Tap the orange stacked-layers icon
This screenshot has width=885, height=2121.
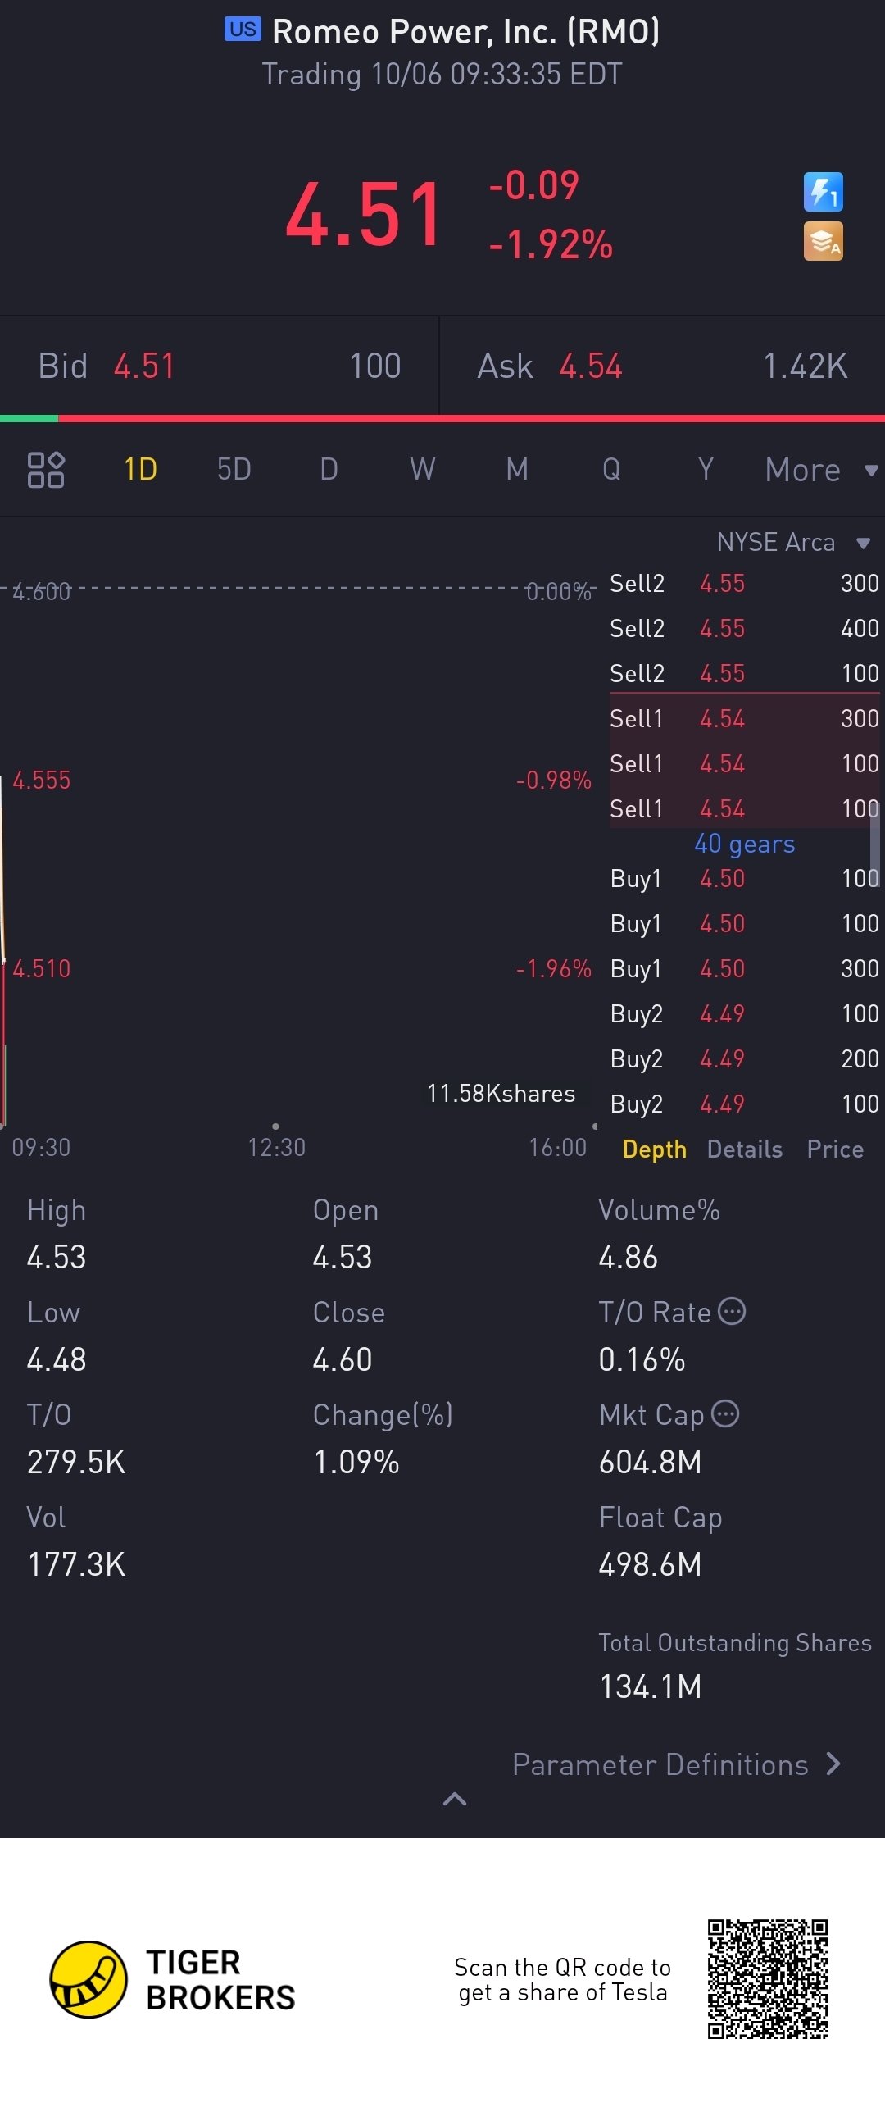pos(823,241)
